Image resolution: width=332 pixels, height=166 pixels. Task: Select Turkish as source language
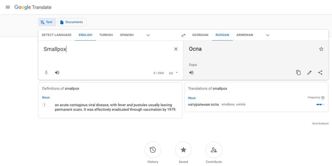click(x=106, y=35)
